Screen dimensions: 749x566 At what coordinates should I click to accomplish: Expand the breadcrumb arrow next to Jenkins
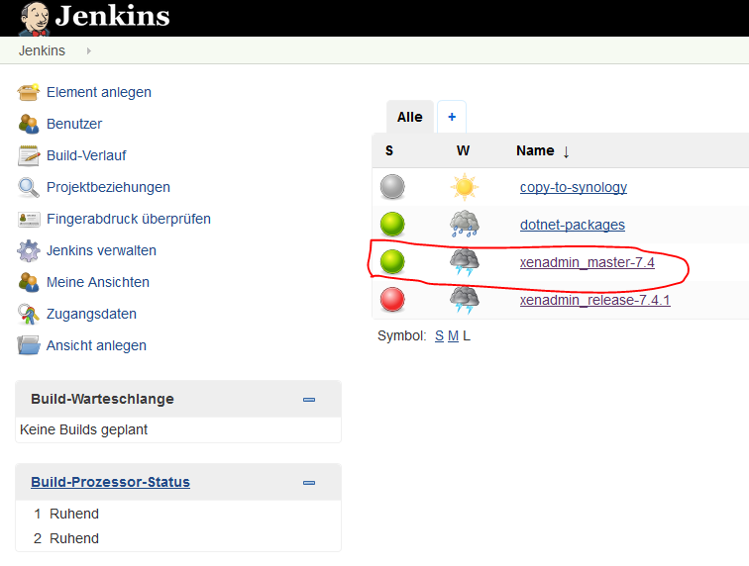[x=89, y=50]
